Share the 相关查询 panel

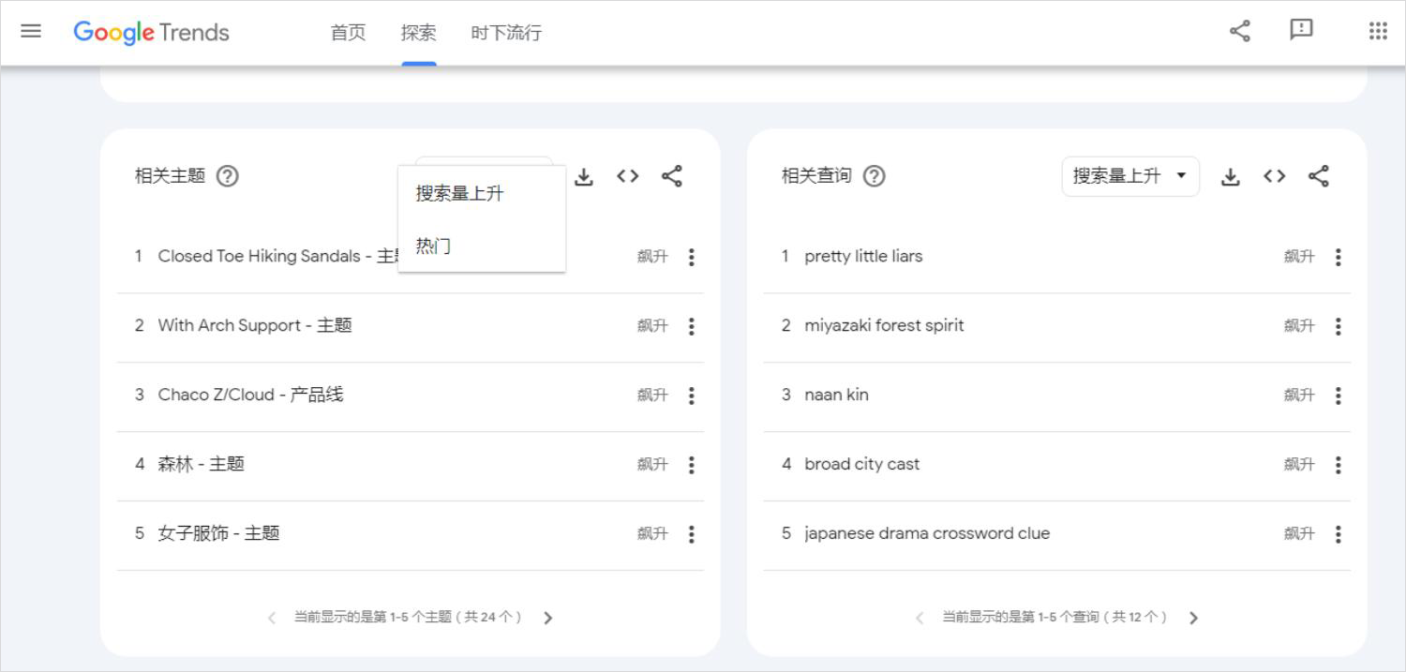[1319, 175]
